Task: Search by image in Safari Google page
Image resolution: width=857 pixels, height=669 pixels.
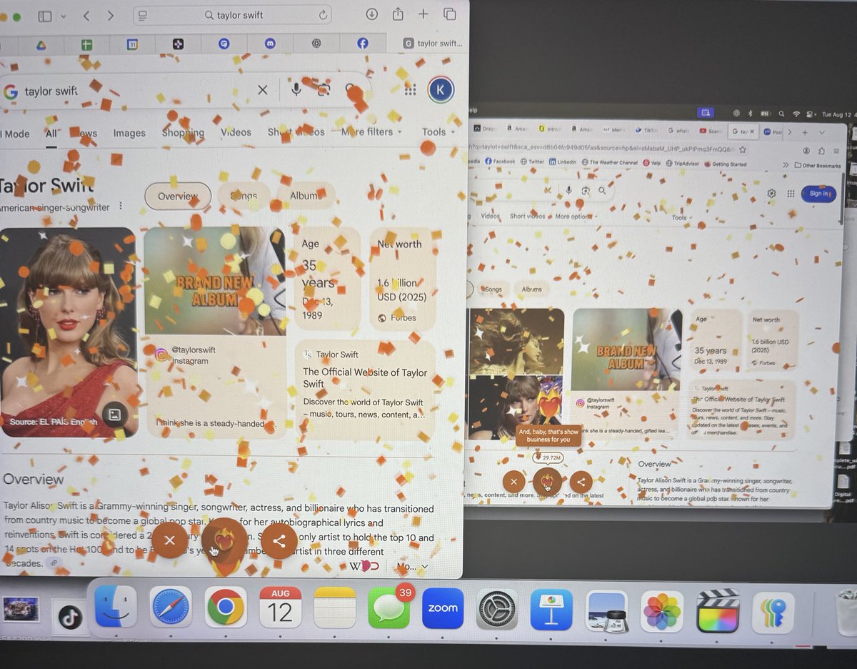Action: point(324,90)
